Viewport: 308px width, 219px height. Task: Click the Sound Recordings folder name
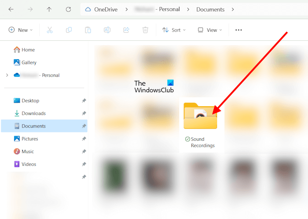(202, 142)
